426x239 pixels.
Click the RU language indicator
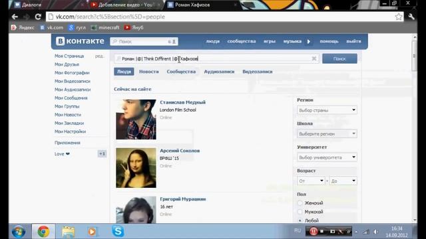click(298, 230)
